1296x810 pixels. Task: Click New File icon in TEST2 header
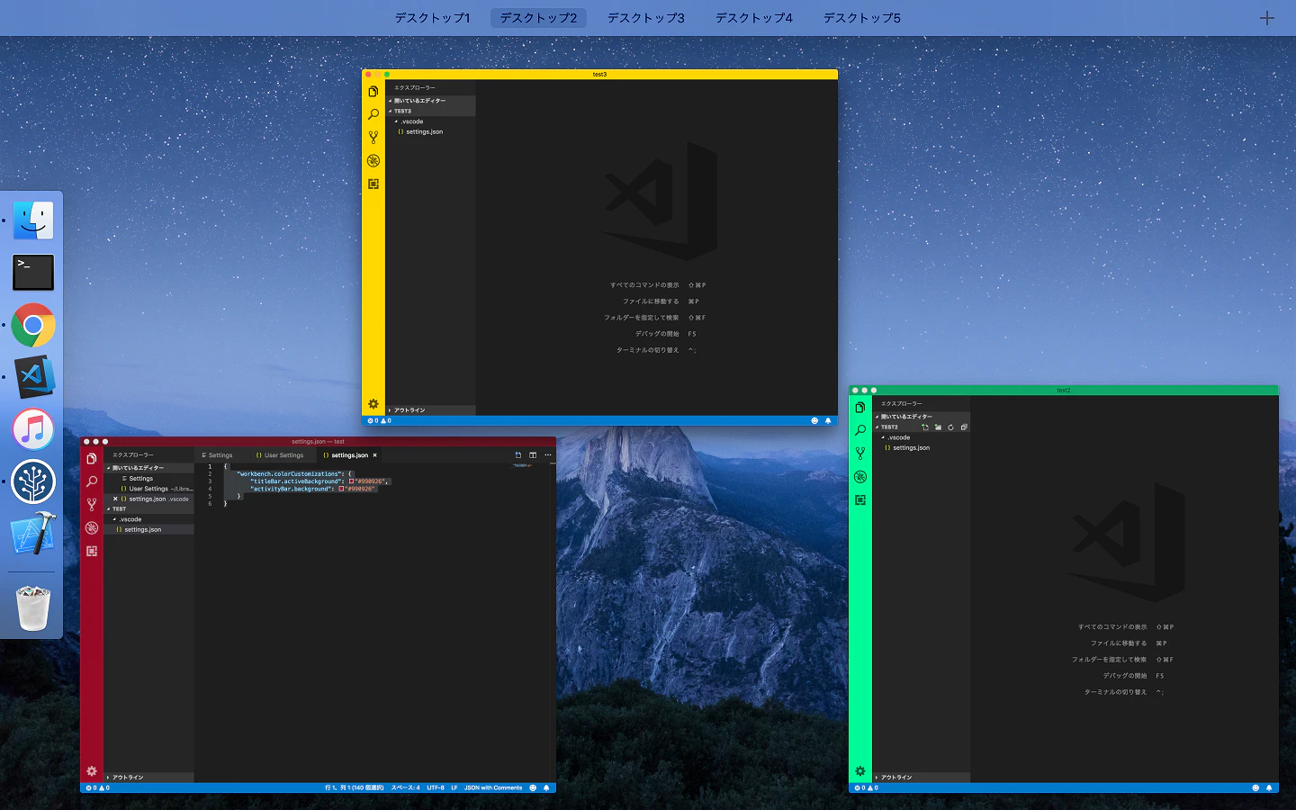(x=925, y=427)
